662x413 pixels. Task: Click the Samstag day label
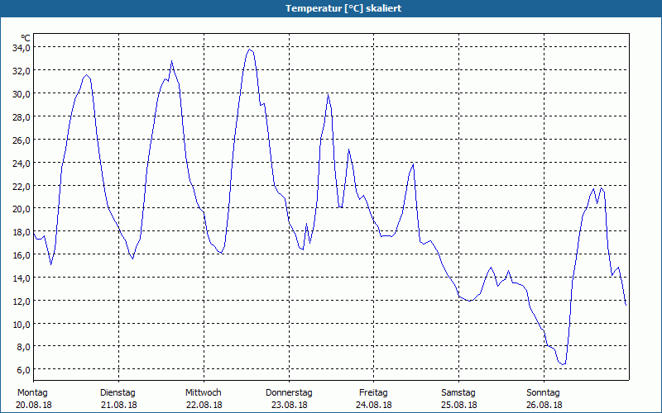click(458, 393)
